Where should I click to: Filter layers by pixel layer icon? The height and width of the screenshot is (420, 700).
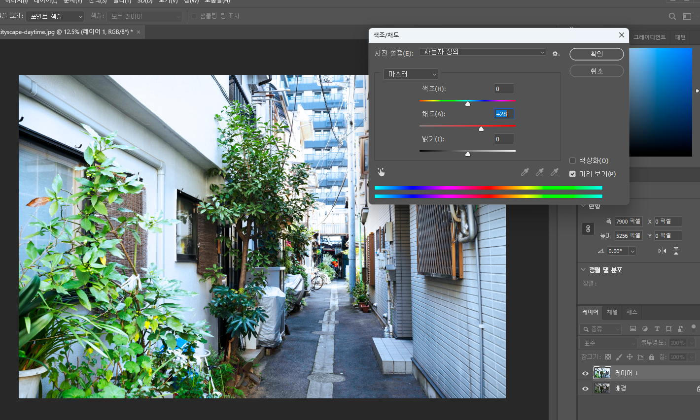tap(633, 328)
